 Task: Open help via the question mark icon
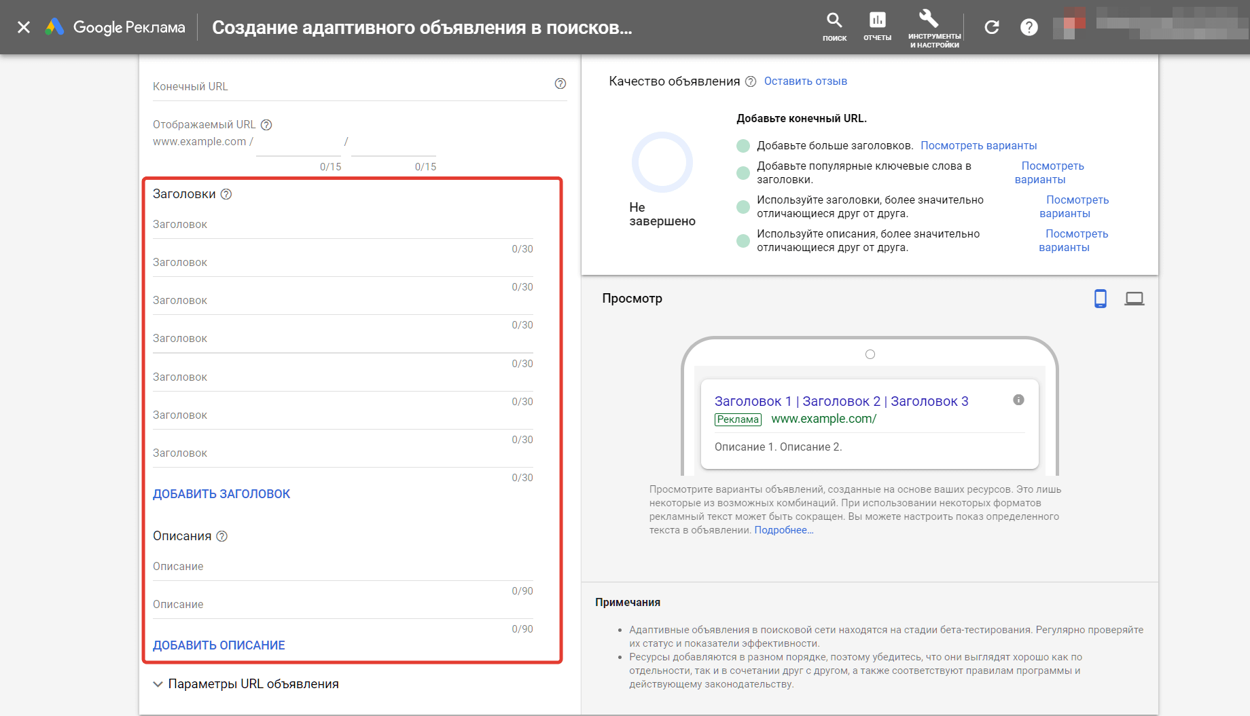(x=1029, y=27)
